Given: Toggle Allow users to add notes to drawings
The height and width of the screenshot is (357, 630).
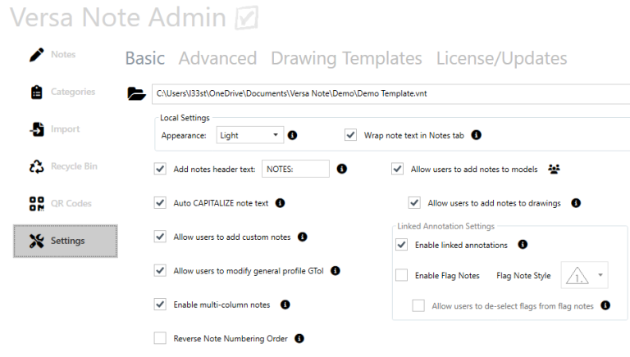Looking at the screenshot, I should [x=414, y=203].
